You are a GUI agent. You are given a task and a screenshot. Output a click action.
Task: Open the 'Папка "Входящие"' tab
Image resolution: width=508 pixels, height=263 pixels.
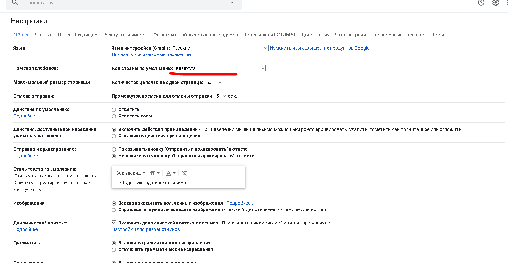(x=79, y=35)
